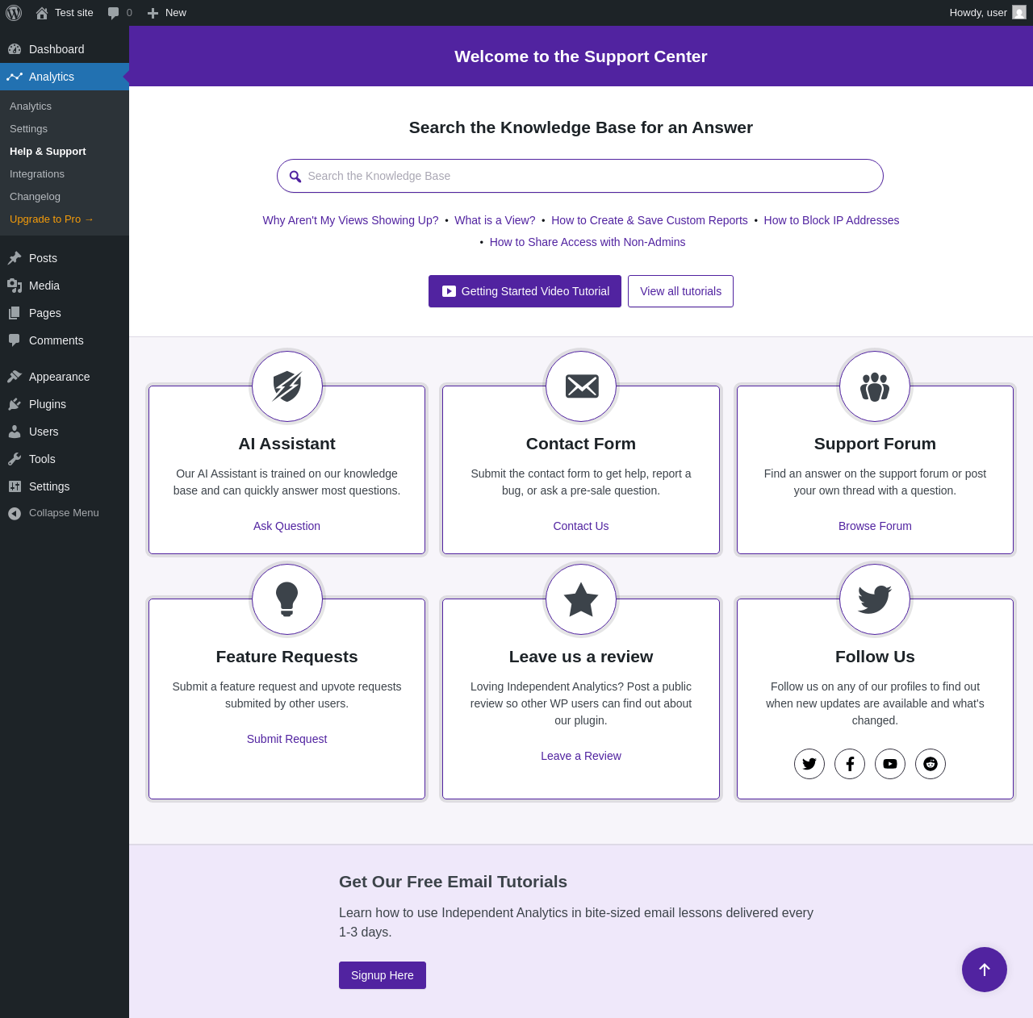Open Pages in the sidebar

(x=65, y=313)
